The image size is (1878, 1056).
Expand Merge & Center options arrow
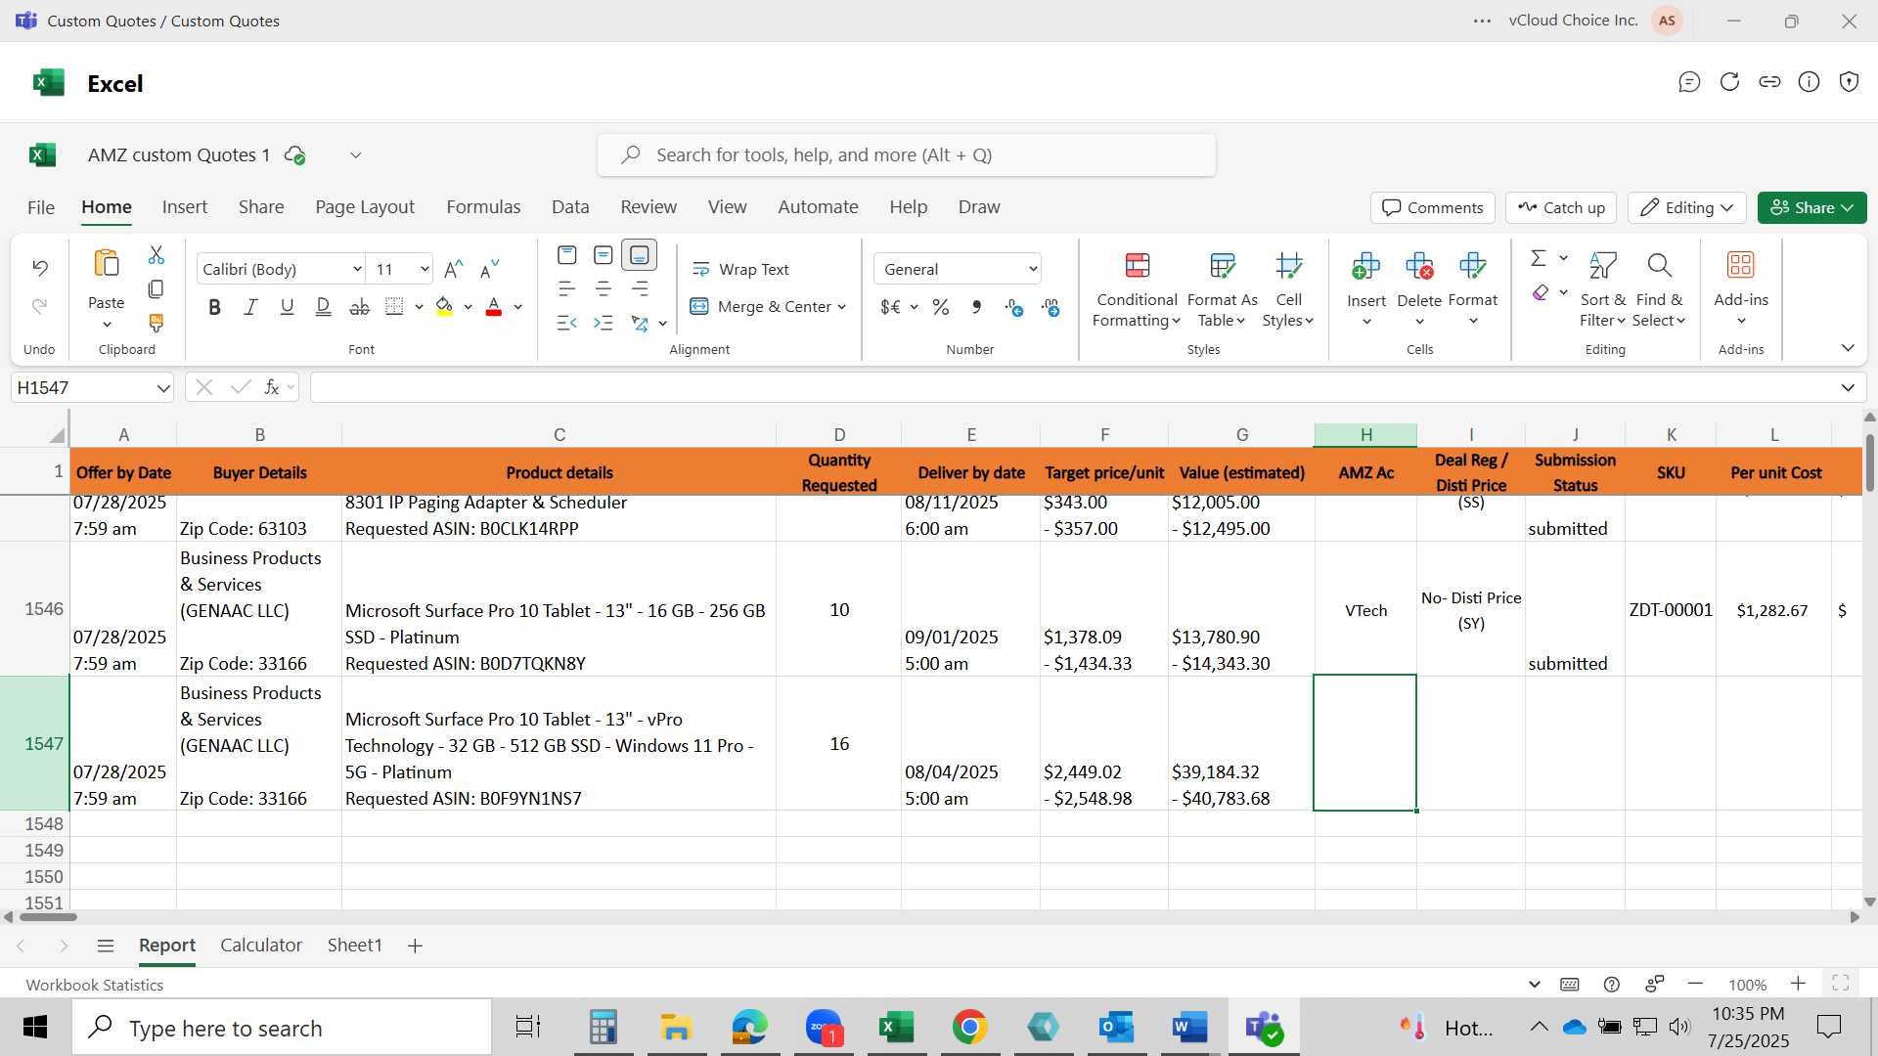tap(841, 307)
